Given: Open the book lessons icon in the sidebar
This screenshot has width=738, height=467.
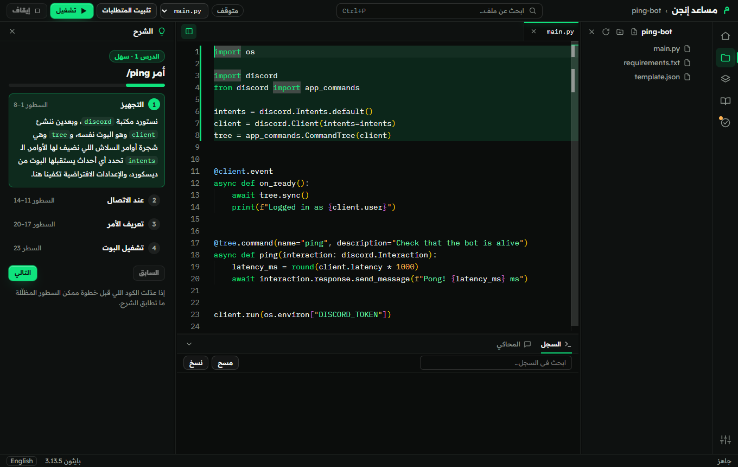Looking at the screenshot, I should point(725,101).
